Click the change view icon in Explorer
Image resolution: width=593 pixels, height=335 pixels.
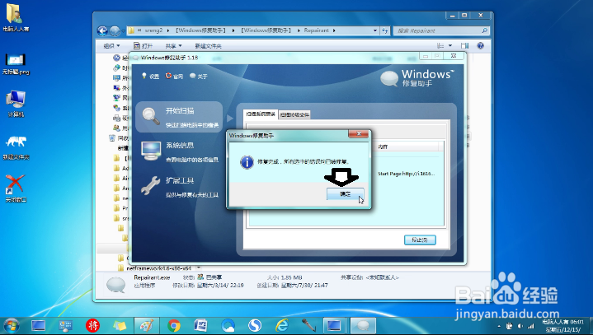pyautogui.click(x=440, y=45)
